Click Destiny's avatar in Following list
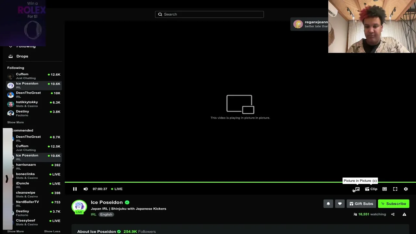This screenshot has height=234, width=416. 11,113
